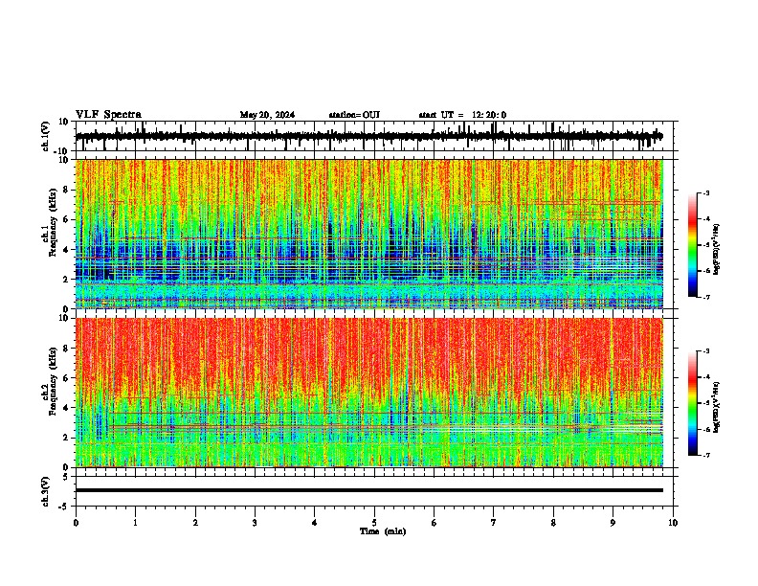This screenshot has height=586, width=758.
Task: Click the 'VLF Spectra' title text
Action: (x=108, y=115)
